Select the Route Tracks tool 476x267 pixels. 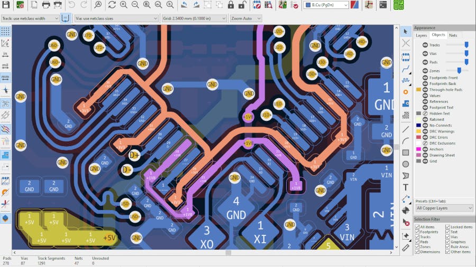click(406, 69)
